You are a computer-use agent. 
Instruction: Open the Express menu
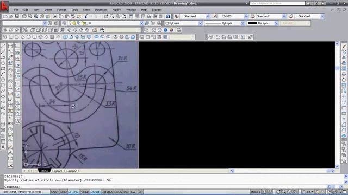(157, 10)
